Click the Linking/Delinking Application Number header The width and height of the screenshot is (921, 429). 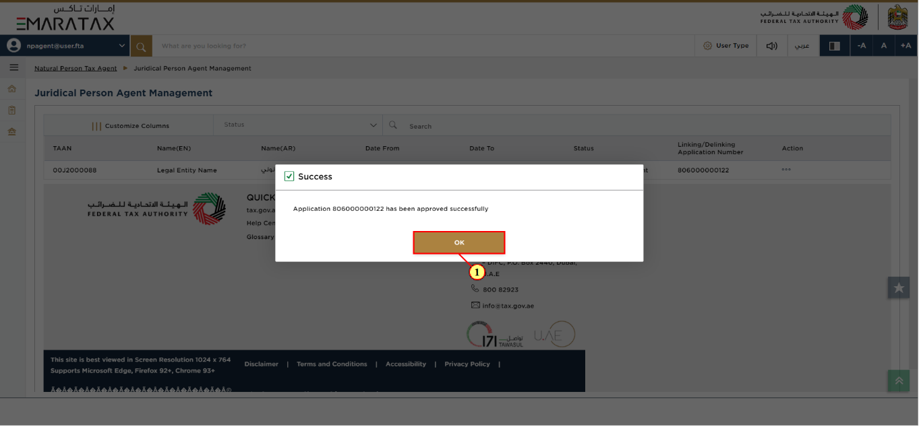click(x=710, y=148)
